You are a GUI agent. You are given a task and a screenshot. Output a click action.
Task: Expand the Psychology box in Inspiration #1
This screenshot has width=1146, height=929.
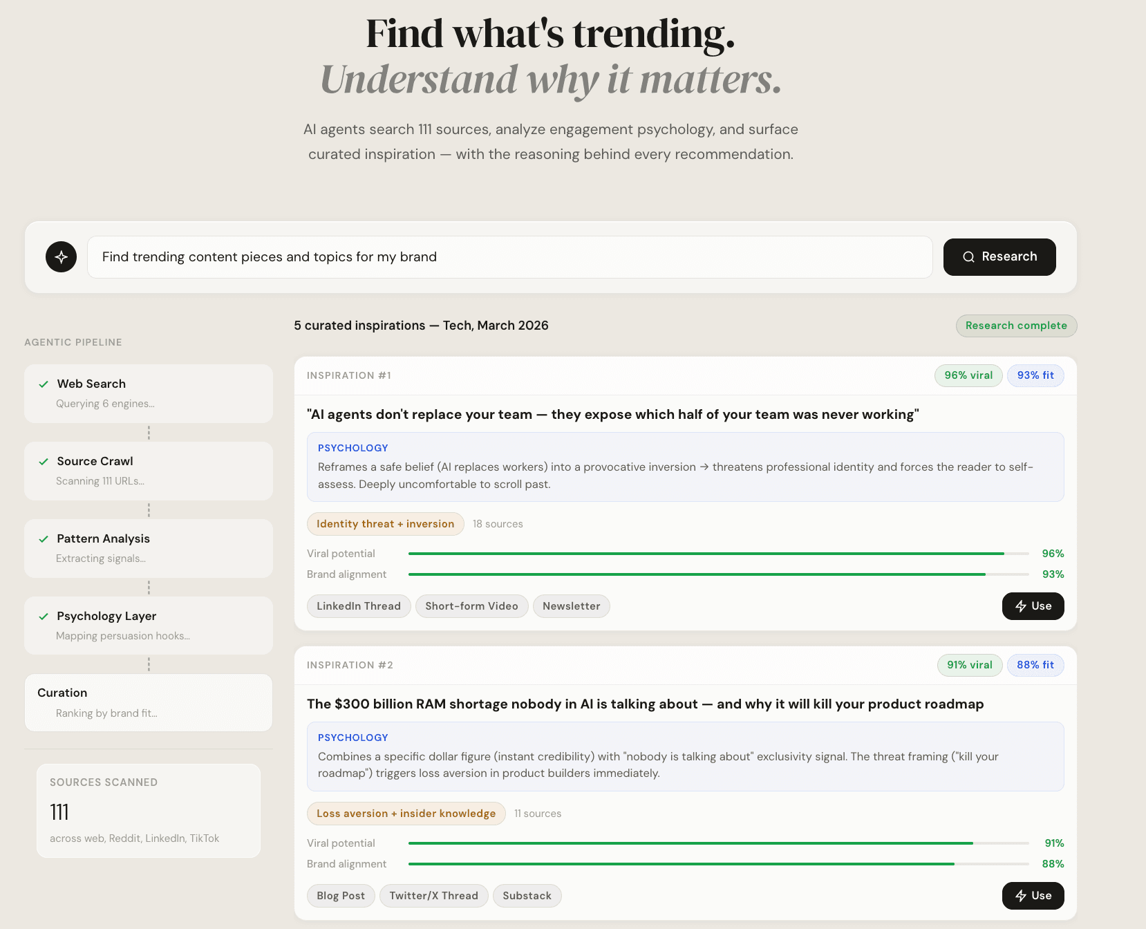[x=684, y=467]
